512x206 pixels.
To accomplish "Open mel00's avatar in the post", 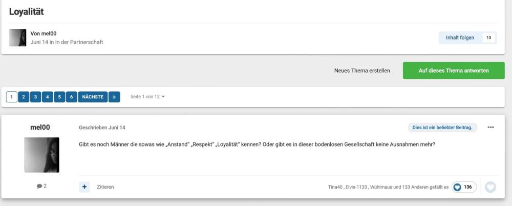I will [41, 155].
